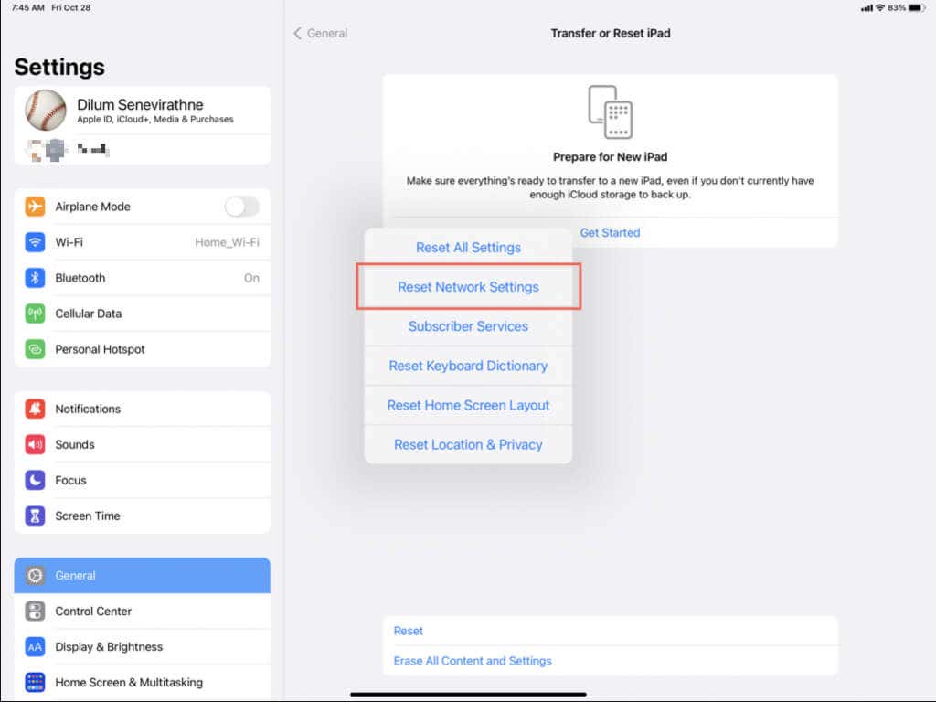
Task: Open Home Screen & Multitasking row
Action: coord(142,682)
